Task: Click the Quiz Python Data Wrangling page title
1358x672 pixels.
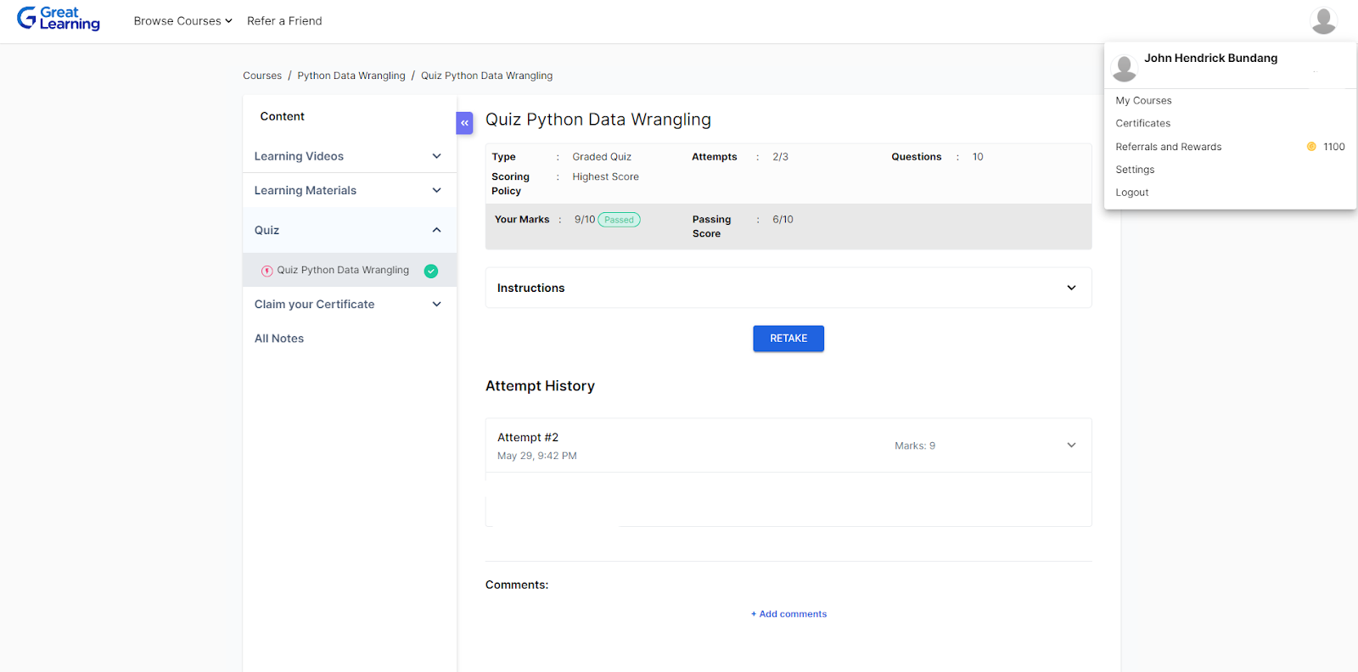Action: tap(598, 120)
